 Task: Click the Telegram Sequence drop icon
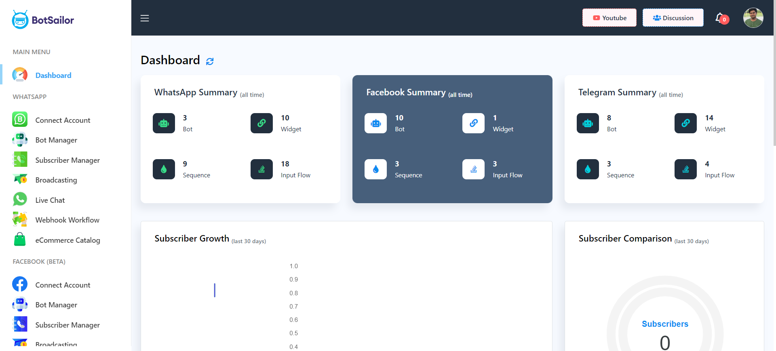click(x=588, y=169)
